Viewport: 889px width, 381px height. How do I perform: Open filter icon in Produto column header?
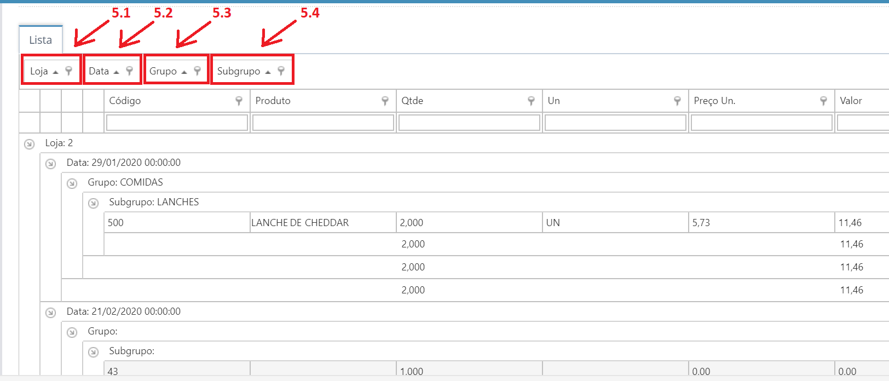(385, 101)
